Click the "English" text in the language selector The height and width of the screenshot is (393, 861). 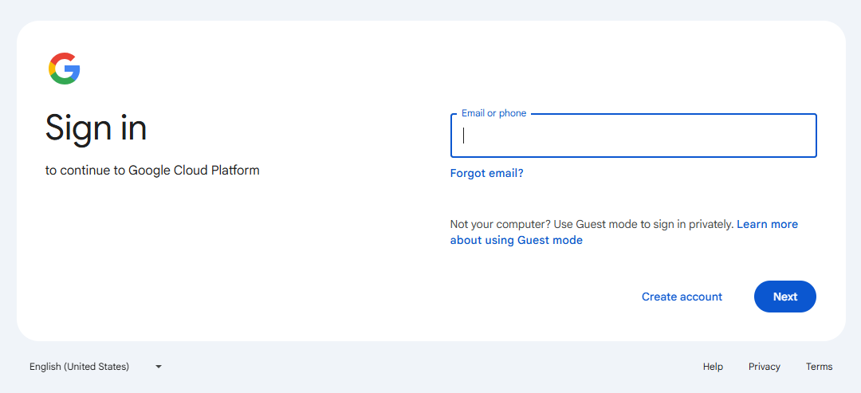pos(45,367)
